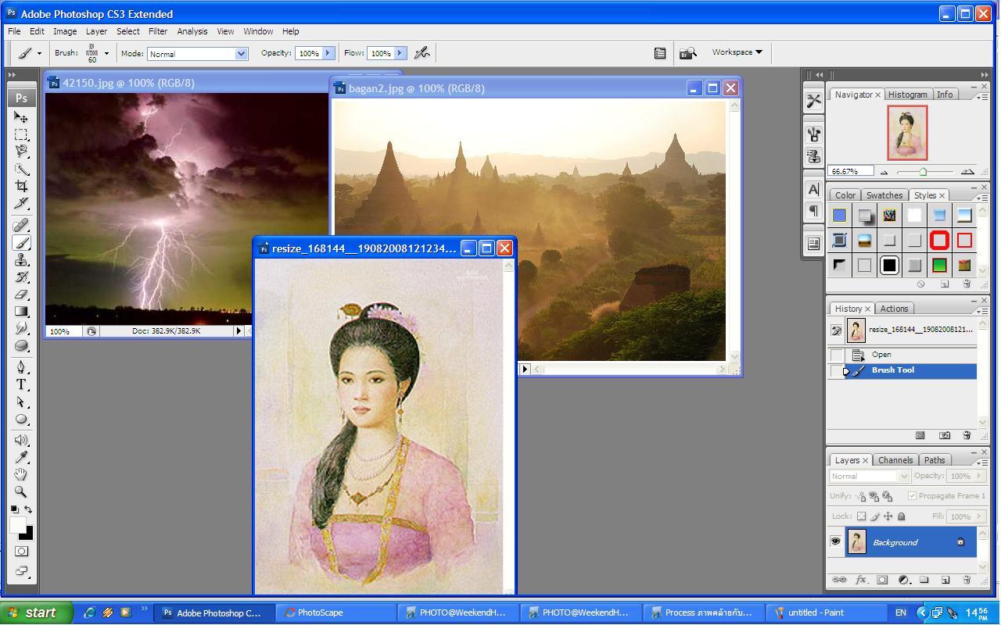The width and height of the screenshot is (1001, 625).
Task: Switch to PhotoScape in taskbar
Action: pyautogui.click(x=320, y=612)
